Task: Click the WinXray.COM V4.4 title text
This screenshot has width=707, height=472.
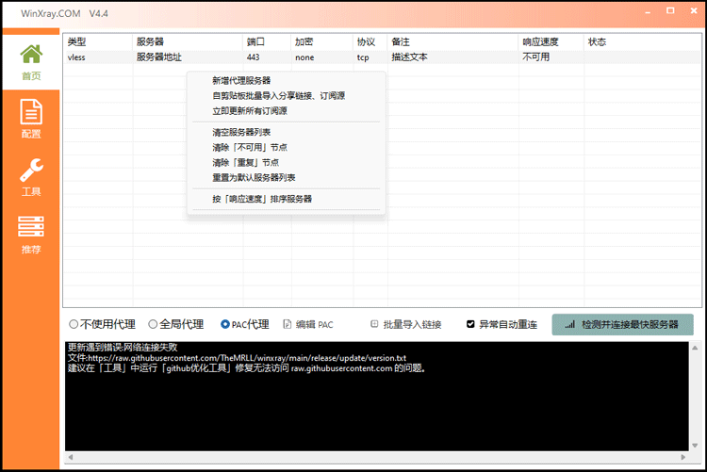Action: tap(64, 13)
